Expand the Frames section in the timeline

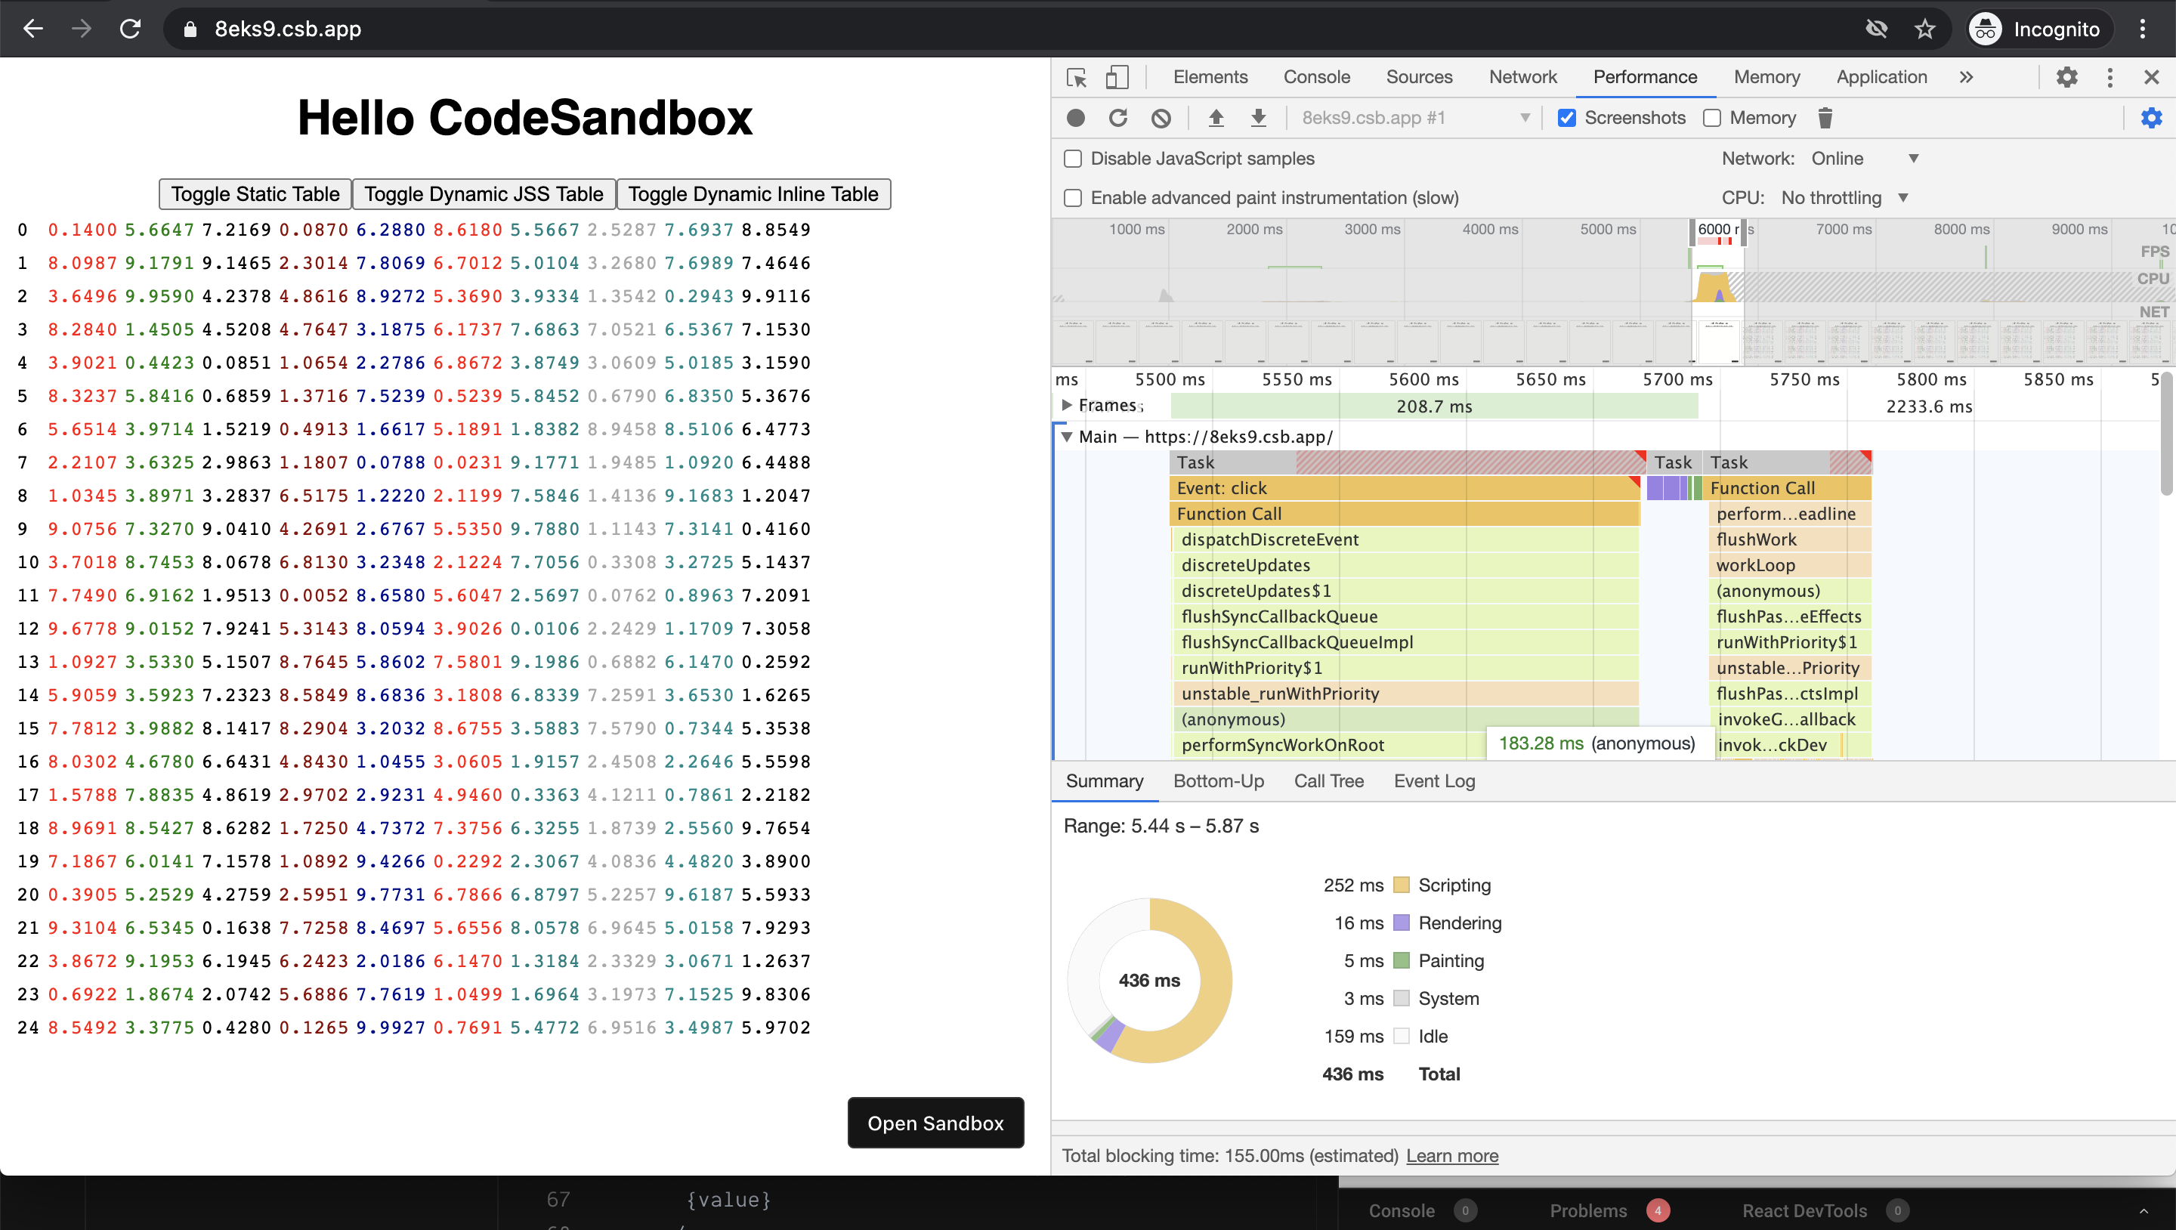1067,406
